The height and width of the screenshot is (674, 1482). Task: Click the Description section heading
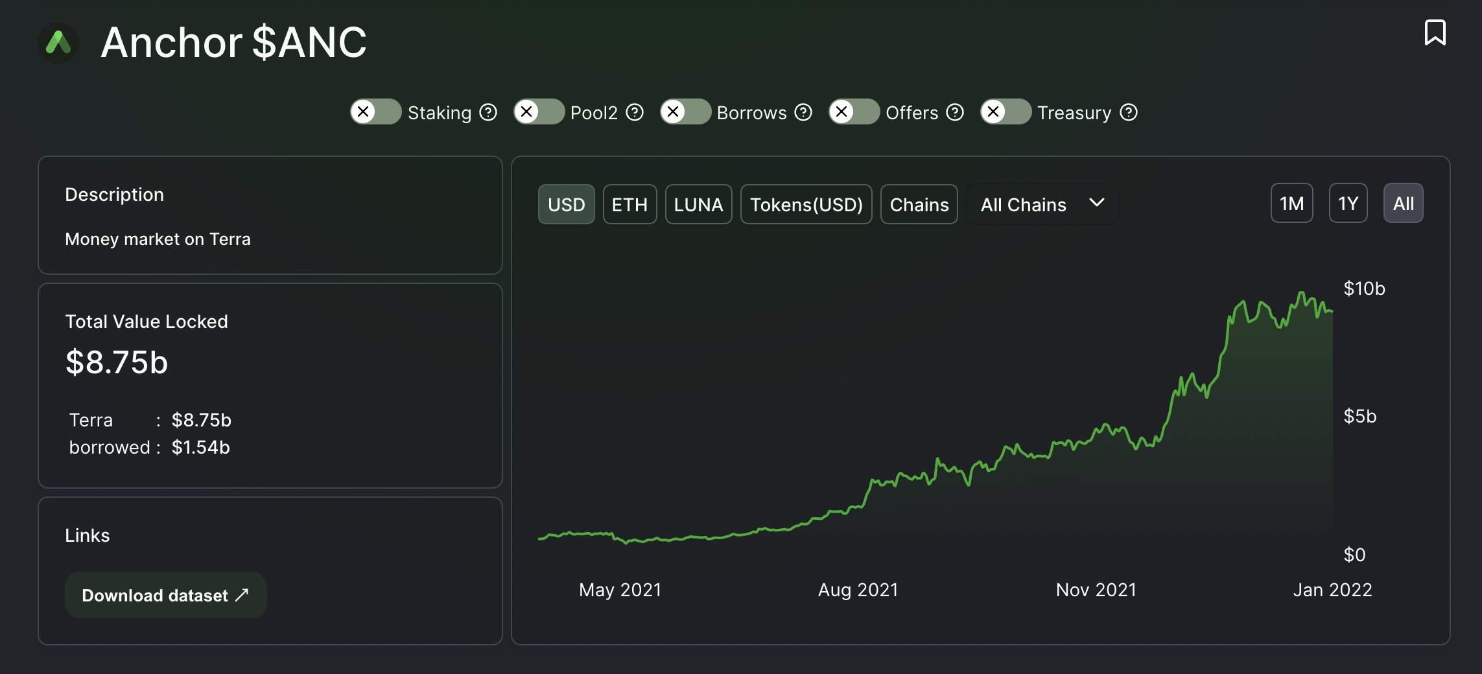pyautogui.click(x=115, y=194)
